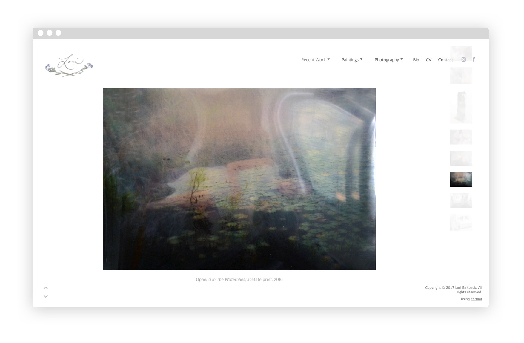The width and height of the screenshot is (524, 343).
Task: Open the Recent Work dropdown
Action: (313, 59)
